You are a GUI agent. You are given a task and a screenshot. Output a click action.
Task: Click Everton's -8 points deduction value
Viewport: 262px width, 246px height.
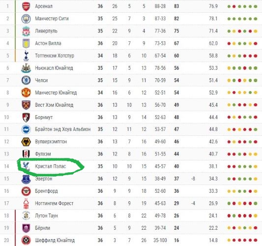coord(193,179)
